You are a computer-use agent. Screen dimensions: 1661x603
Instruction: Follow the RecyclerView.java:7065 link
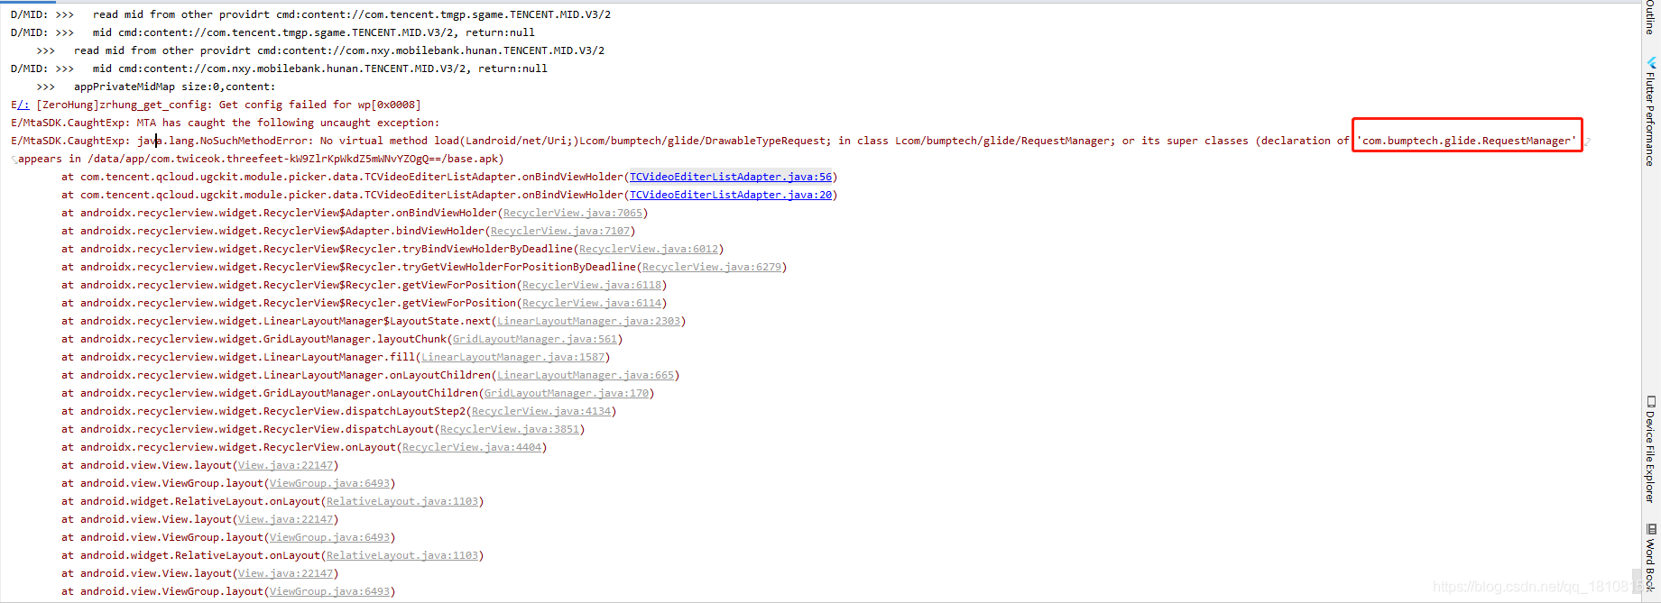[573, 213]
